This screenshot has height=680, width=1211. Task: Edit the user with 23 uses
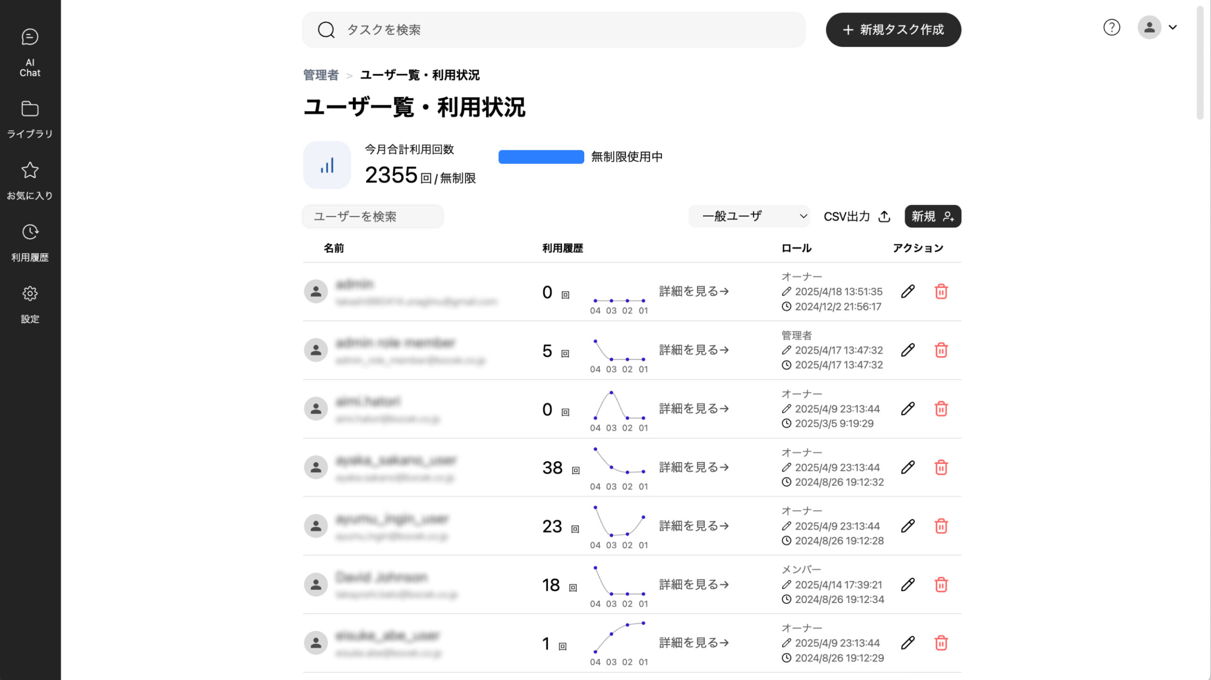point(908,526)
